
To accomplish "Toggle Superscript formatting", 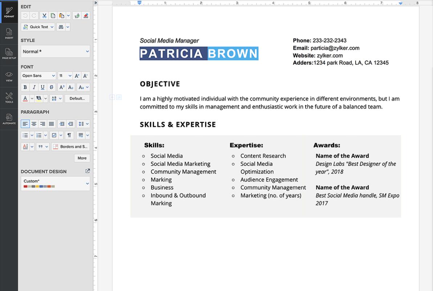I will (62, 87).
